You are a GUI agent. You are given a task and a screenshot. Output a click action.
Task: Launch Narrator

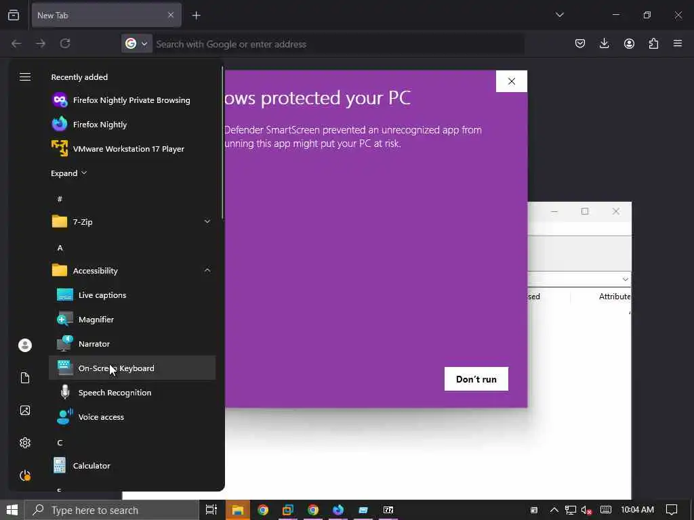click(132, 343)
